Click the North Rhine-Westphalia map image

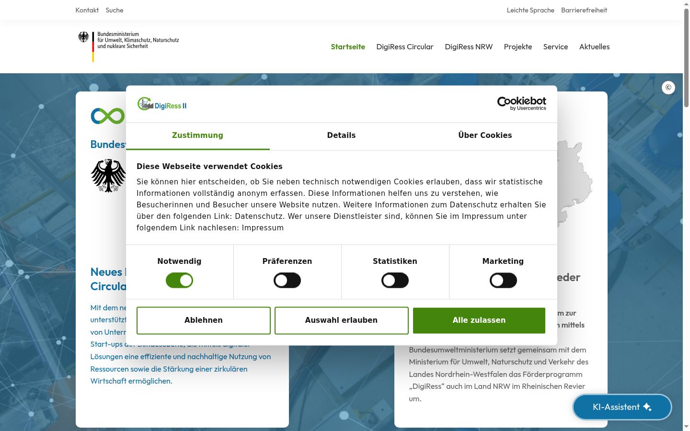pos(575,183)
